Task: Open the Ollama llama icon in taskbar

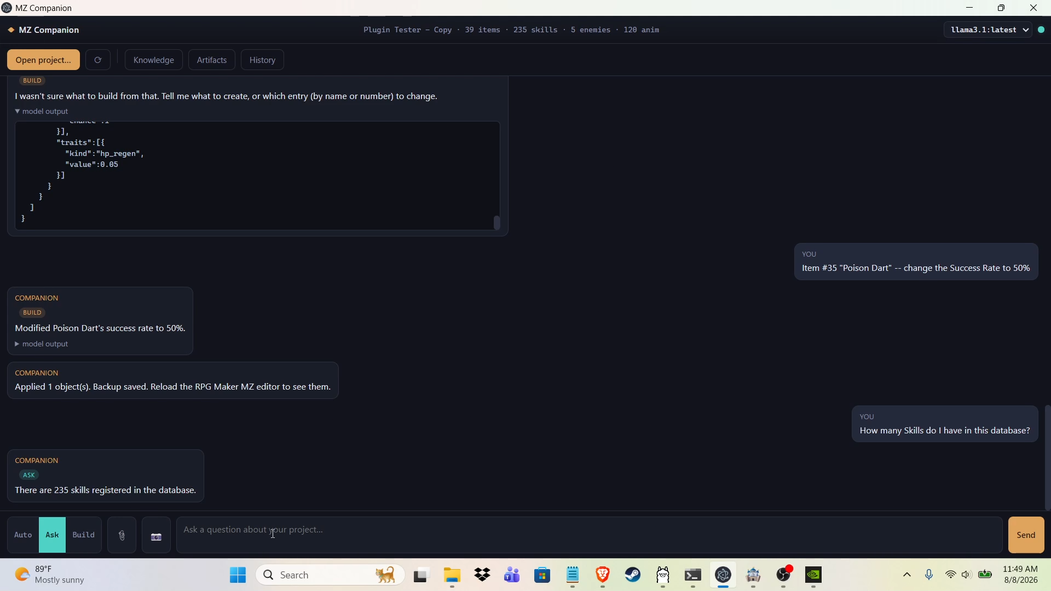Action: [663, 575]
